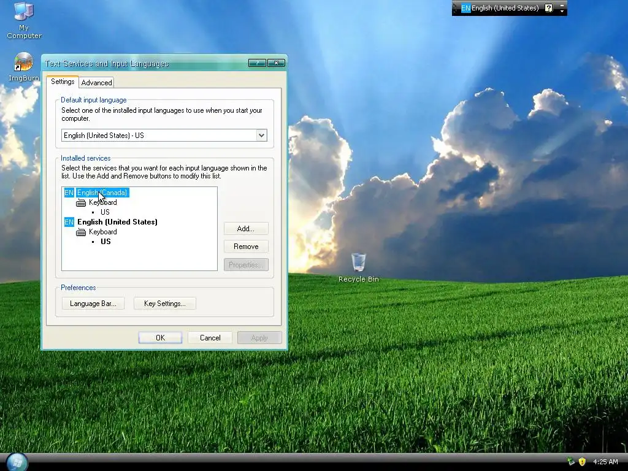This screenshot has width=628, height=471.
Task: Close the Text Services dialog
Action: (x=276, y=63)
